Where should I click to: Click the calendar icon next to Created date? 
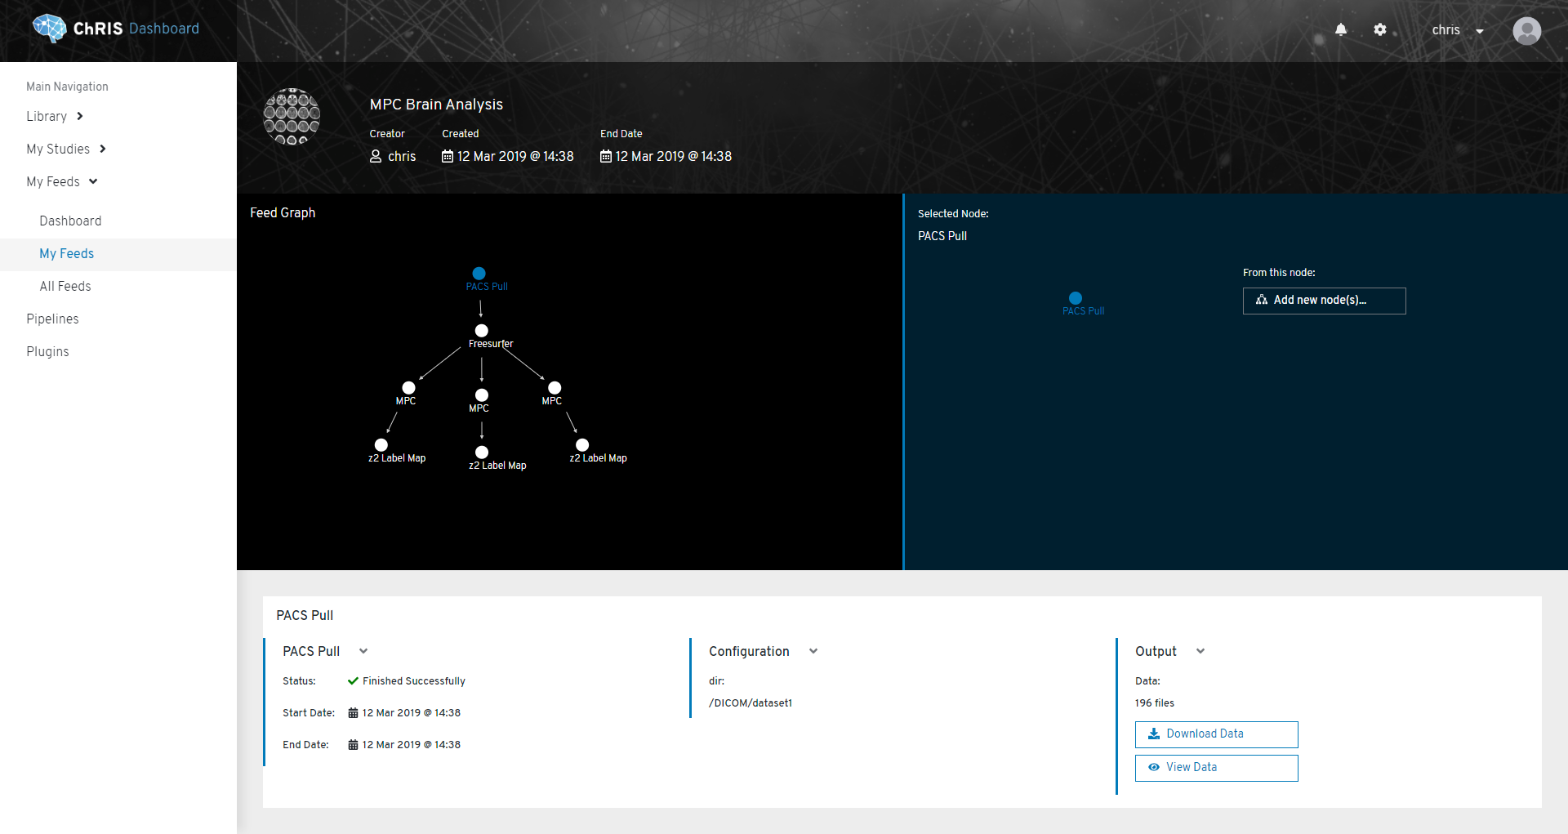tap(448, 156)
